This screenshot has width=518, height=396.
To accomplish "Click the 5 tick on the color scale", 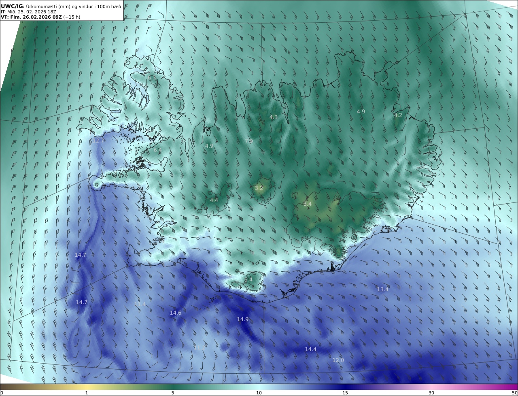I will point(173,393).
